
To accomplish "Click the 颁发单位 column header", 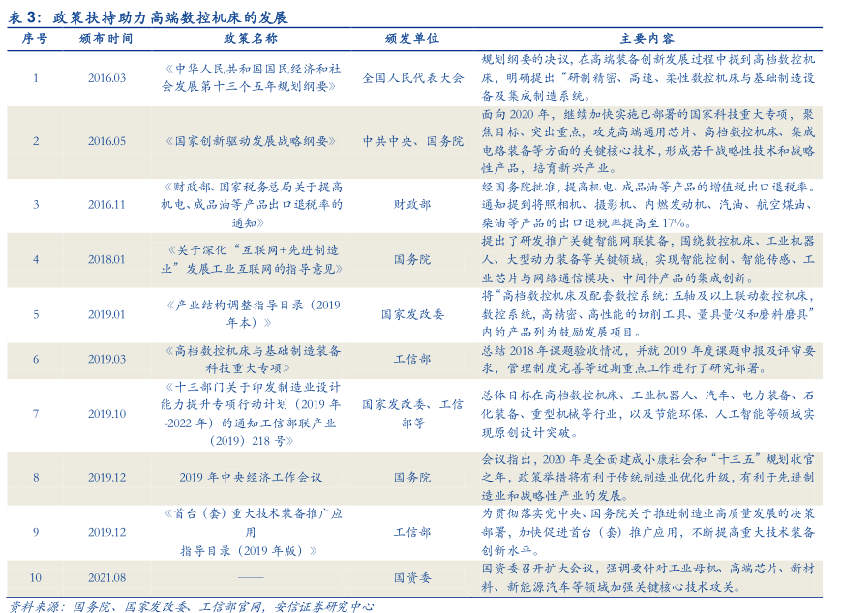I will (412, 38).
